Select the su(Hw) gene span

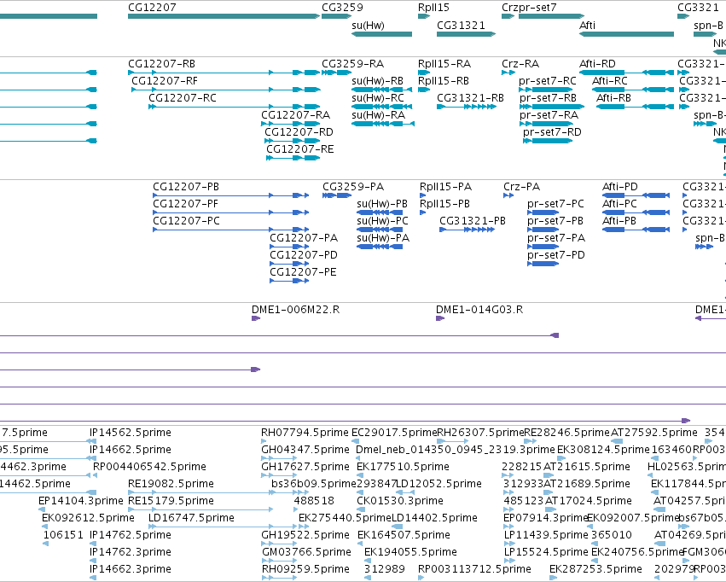pyautogui.click(x=381, y=34)
